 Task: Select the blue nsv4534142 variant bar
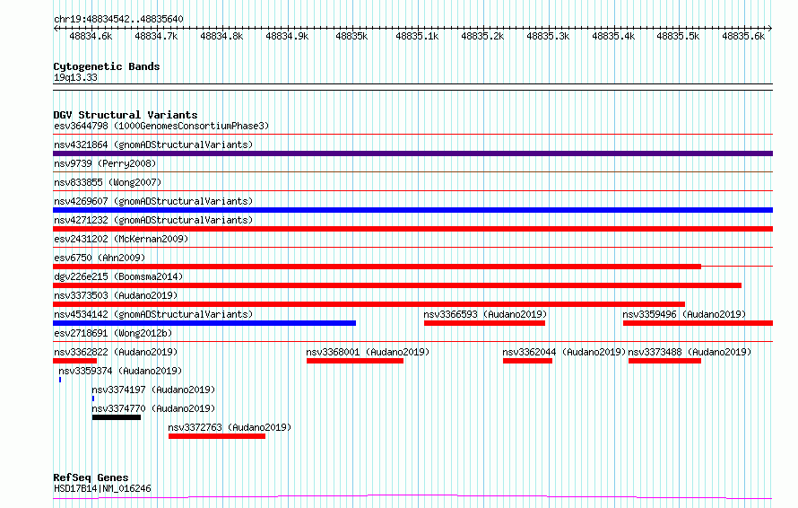pos(204,323)
